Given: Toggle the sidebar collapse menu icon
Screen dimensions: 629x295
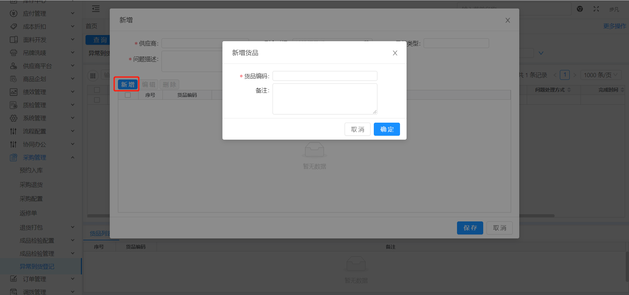Looking at the screenshot, I should point(96,9).
